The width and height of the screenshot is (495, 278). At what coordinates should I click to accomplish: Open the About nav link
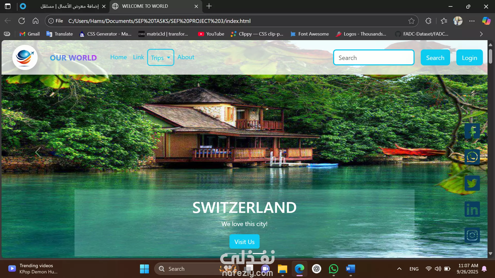tap(186, 57)
